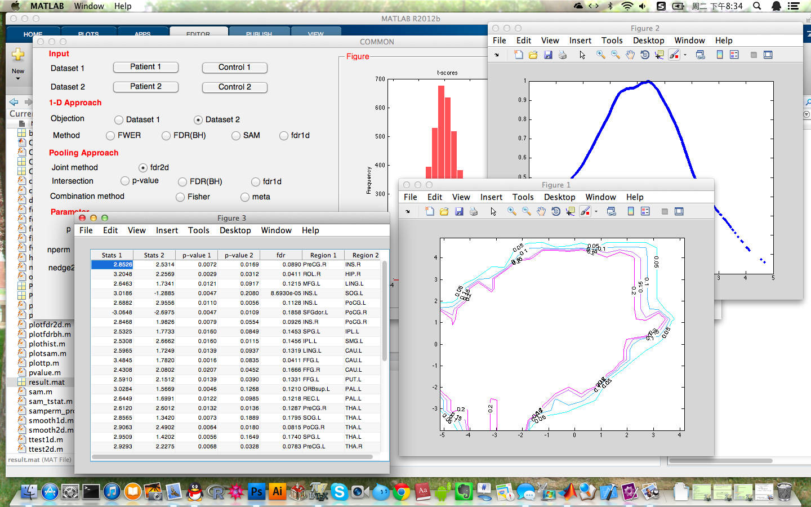The image size is (811, 507).
Task: Insert Legend using Figure 1 toolbar
Action: pos(645,211)
